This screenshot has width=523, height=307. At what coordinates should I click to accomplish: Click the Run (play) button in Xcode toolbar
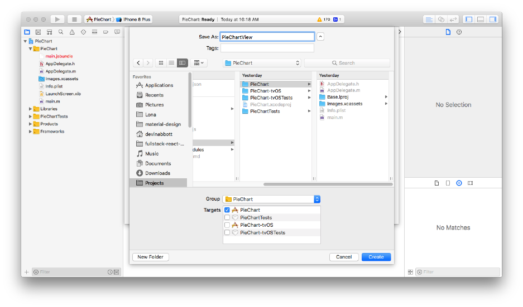57,20
